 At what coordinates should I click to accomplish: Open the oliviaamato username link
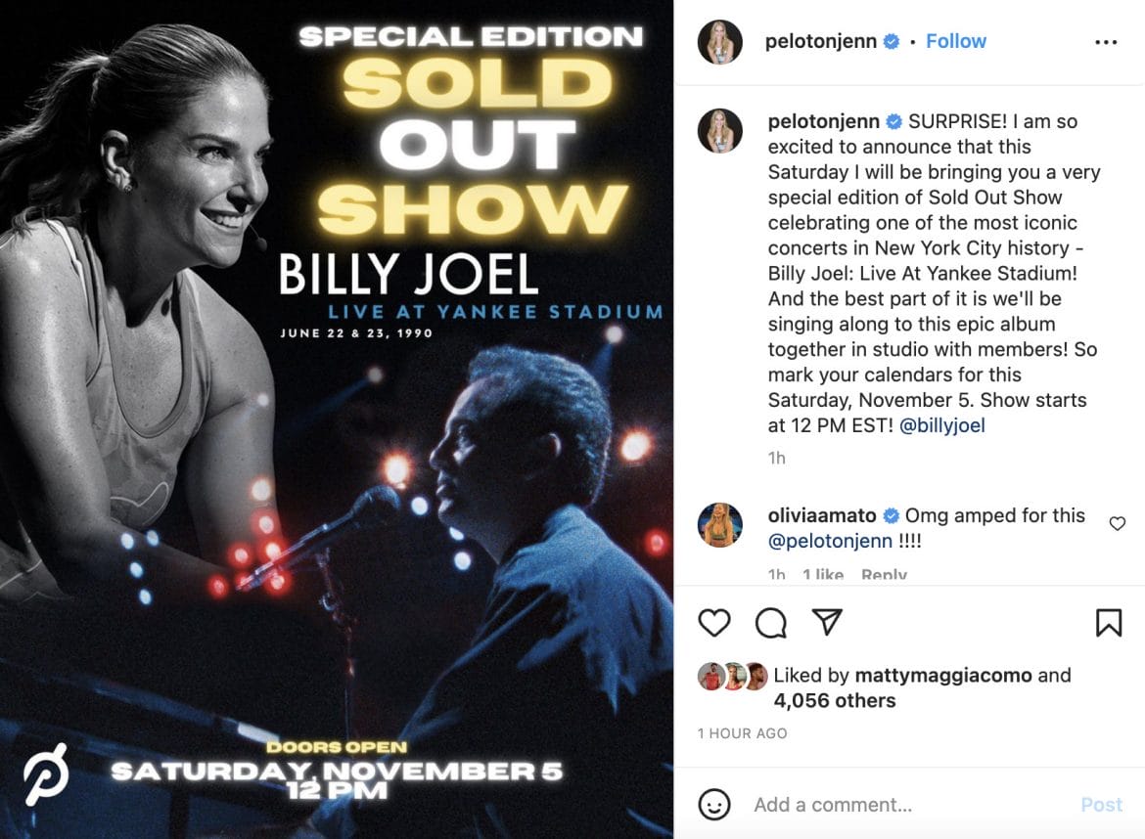pyautogui.click(x=821, y=515)
